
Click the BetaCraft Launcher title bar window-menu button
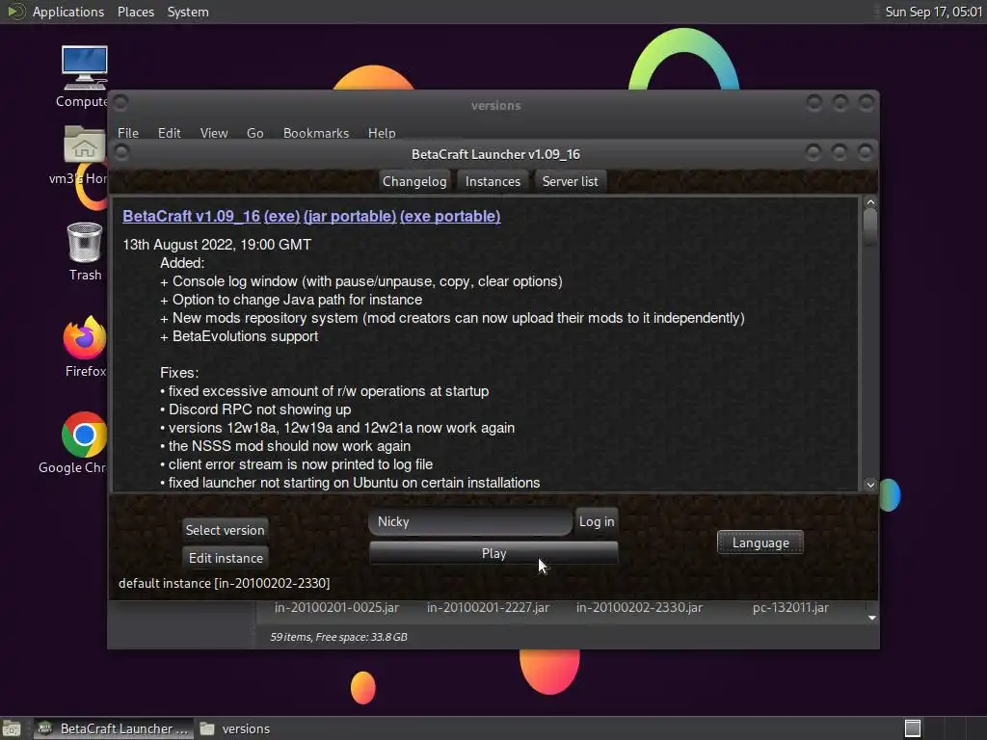(121, 152)
